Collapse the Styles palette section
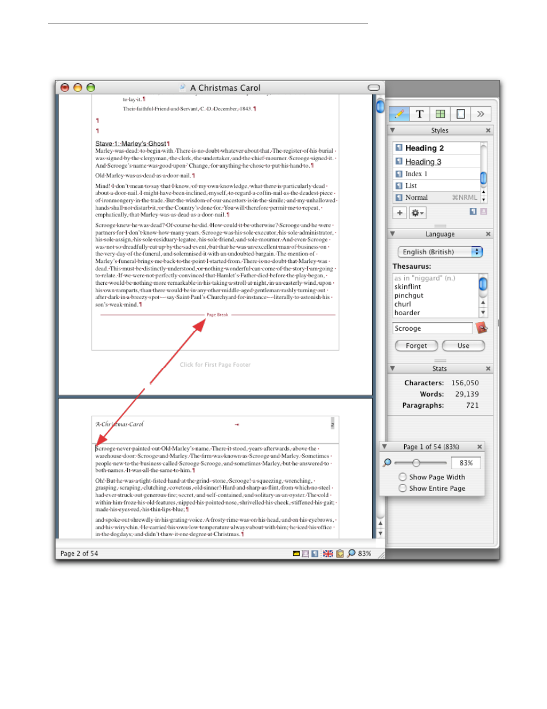 tap(393, 130)
